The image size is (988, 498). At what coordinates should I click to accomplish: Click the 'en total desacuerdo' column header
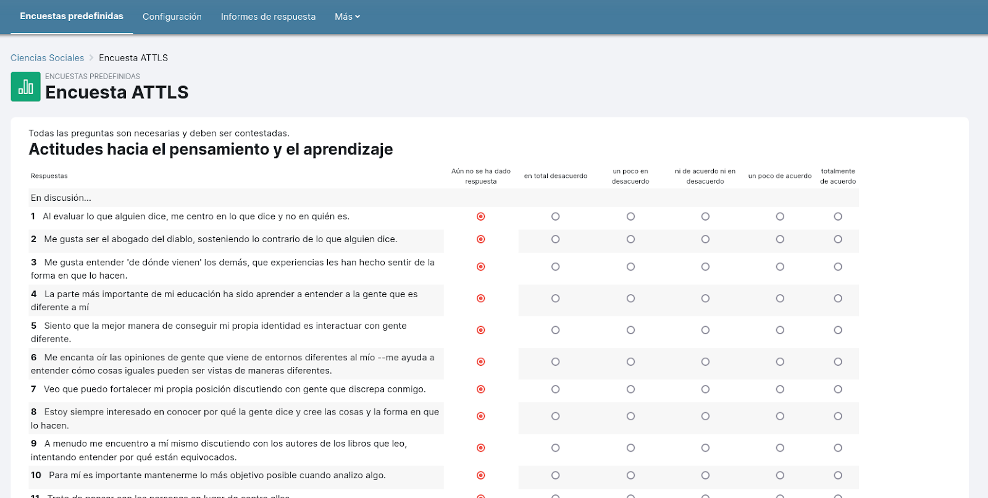(556, 176)
